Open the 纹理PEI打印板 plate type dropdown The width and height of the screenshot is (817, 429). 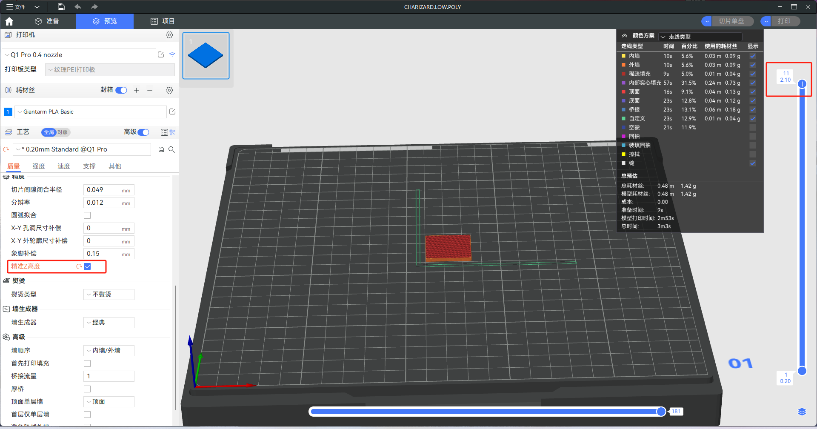pos(109,69)
